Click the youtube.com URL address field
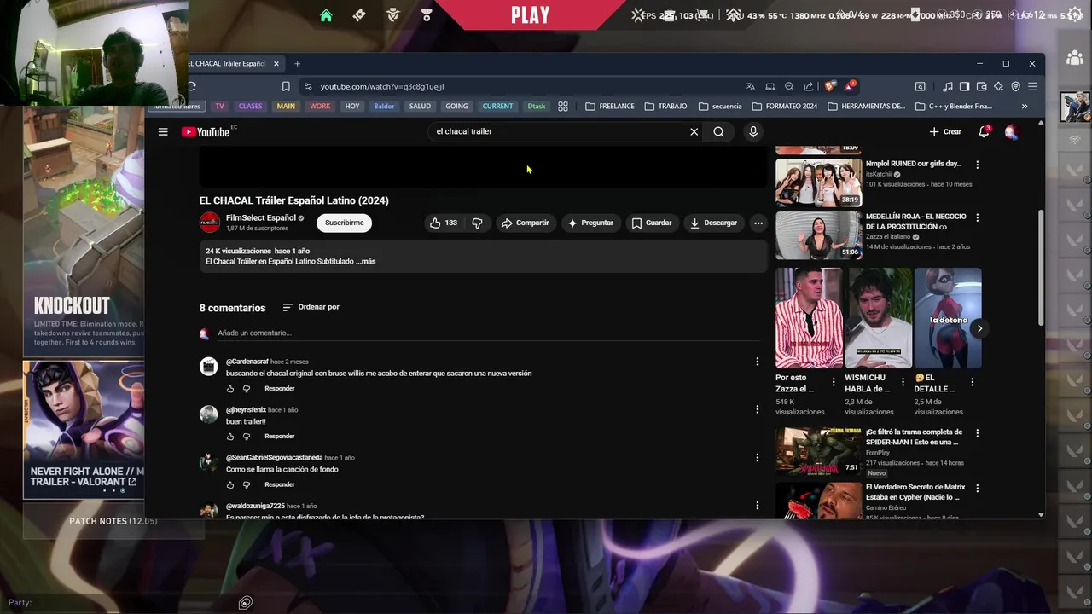Screen dimensions: 1092x614 coord(381,86)
